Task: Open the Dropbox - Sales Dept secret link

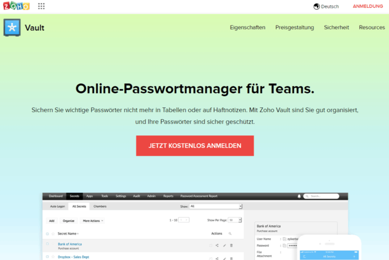Action: (73, 257)
